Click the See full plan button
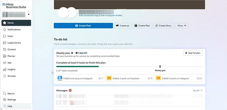 coord(193,53)
